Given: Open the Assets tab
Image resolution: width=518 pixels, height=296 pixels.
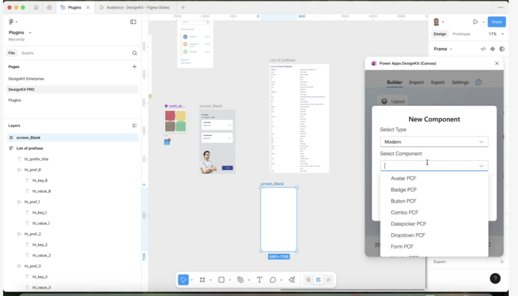Looking at the screenshot, I should tap(27, 53).
